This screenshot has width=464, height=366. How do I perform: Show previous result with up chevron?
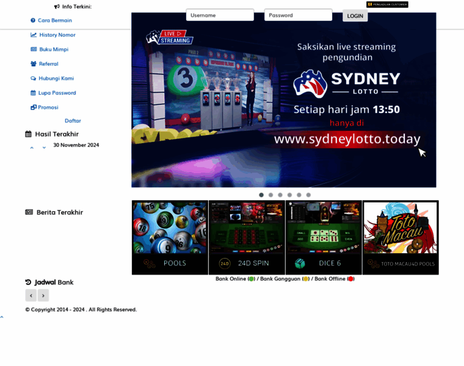(32, 148)
